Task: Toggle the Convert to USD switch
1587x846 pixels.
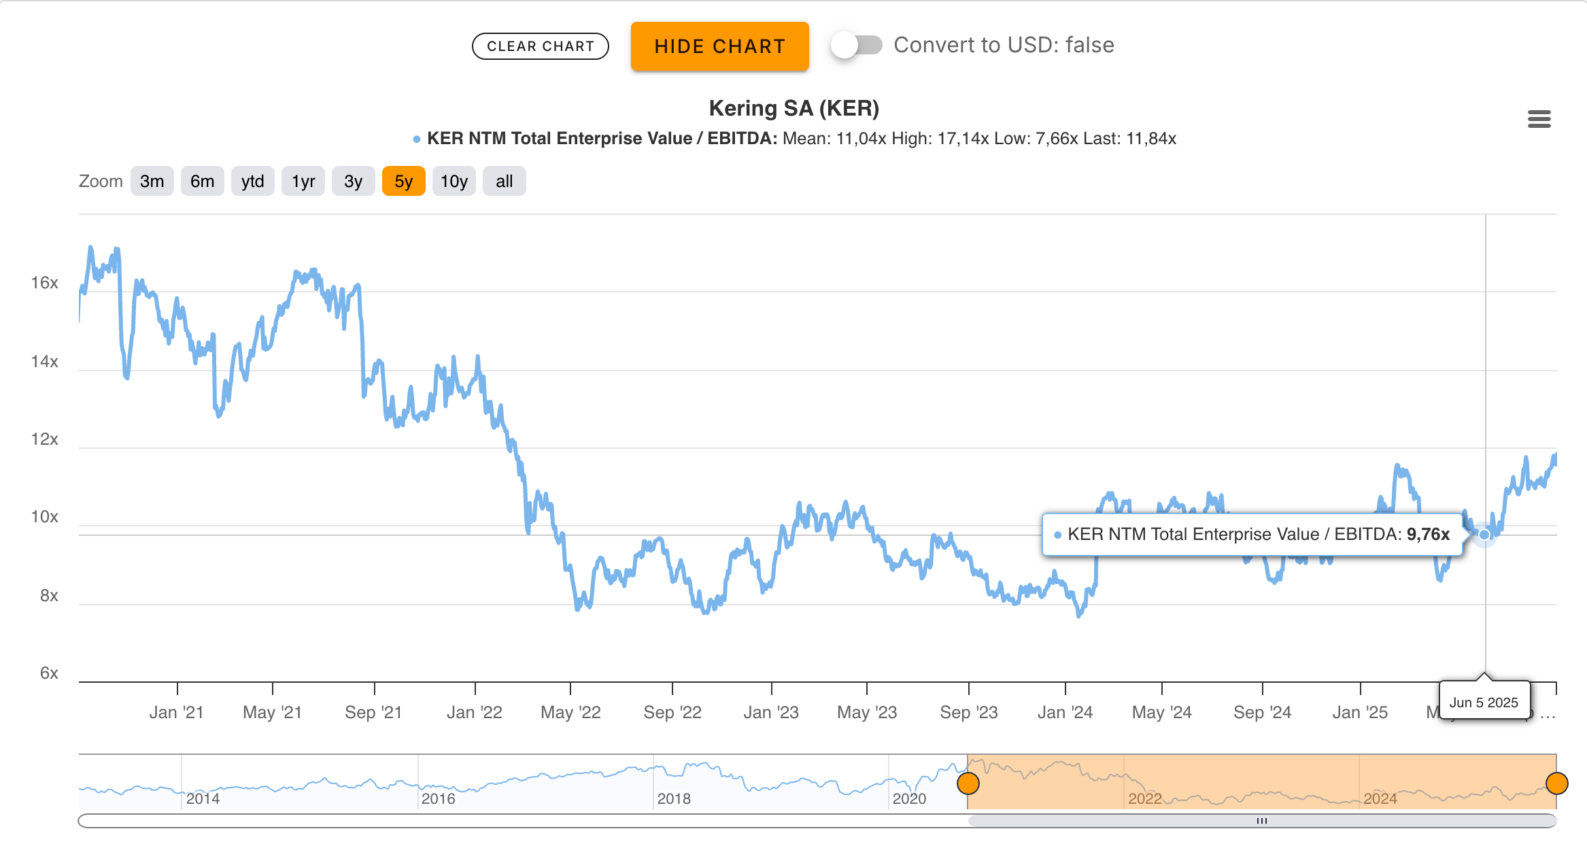Action: [x=855, y=46]
